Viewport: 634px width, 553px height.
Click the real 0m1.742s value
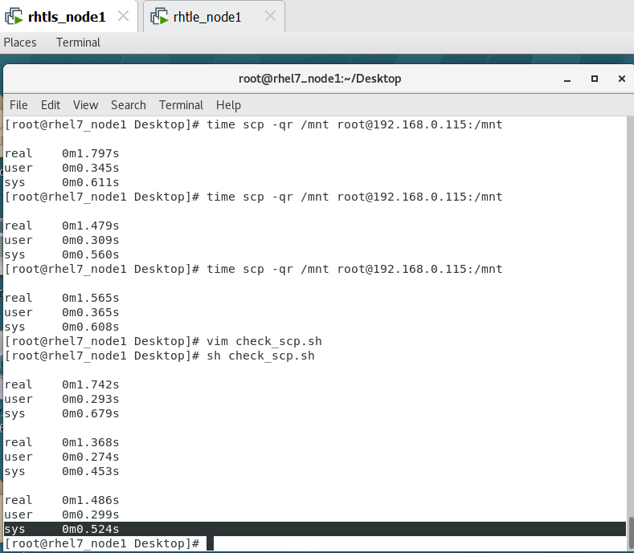(x=91, y=385)
